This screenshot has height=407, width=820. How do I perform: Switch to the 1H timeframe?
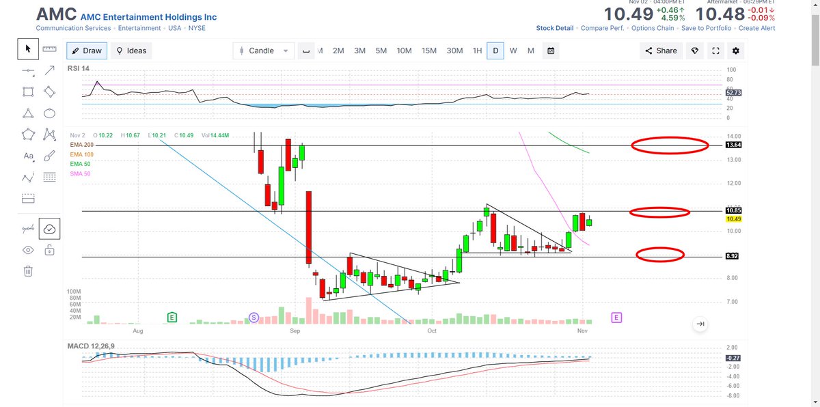tap(477, 51)
